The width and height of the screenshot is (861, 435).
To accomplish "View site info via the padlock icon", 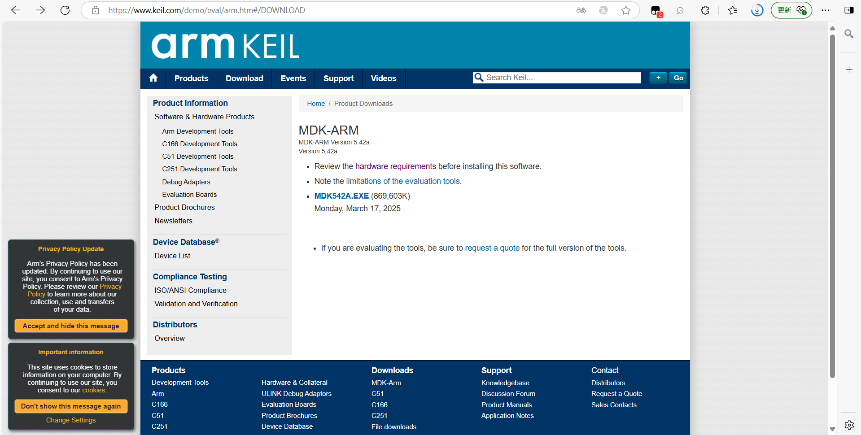I will click(x=96, y=10).
